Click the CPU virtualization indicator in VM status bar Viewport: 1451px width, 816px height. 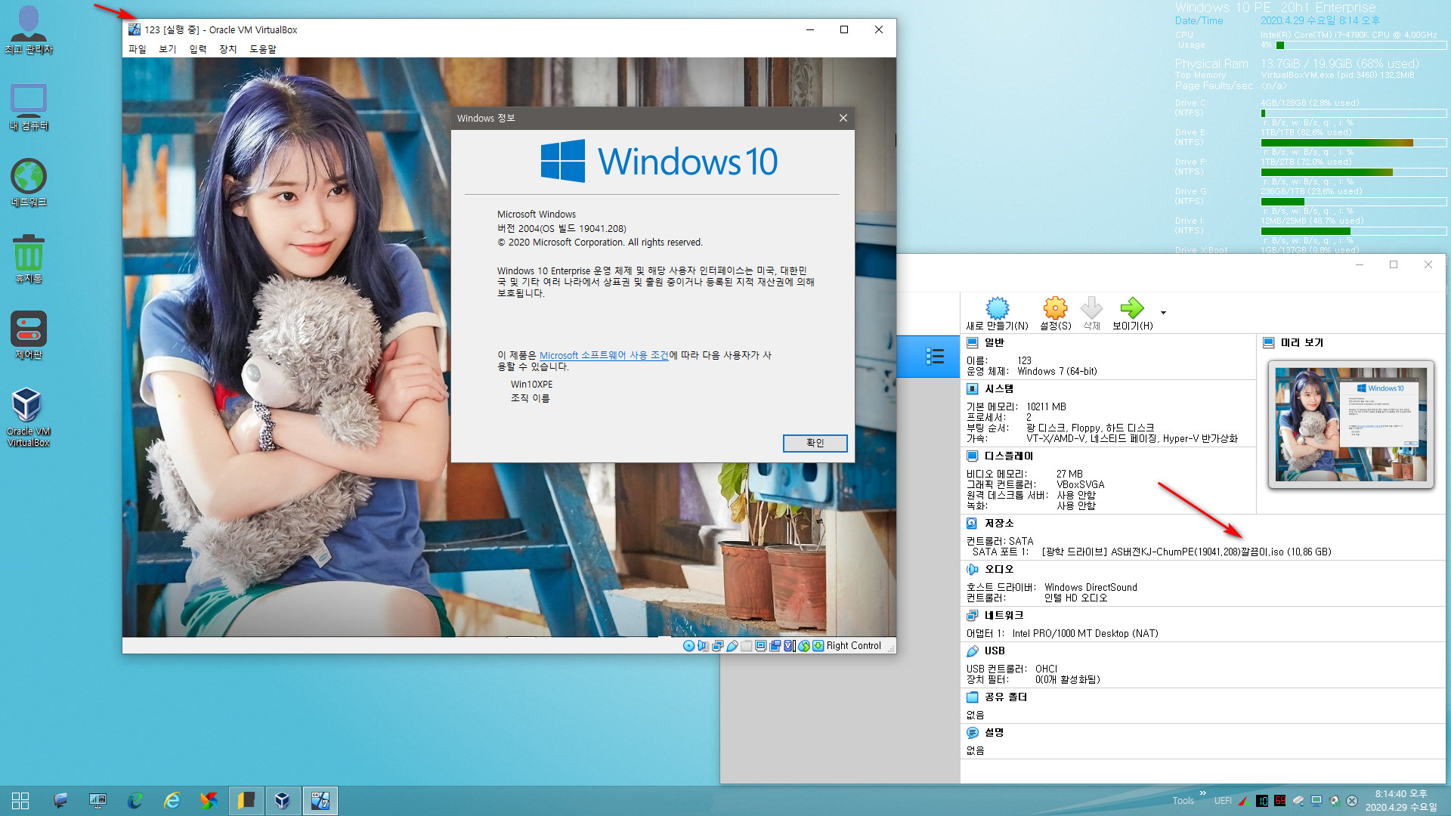789,646
